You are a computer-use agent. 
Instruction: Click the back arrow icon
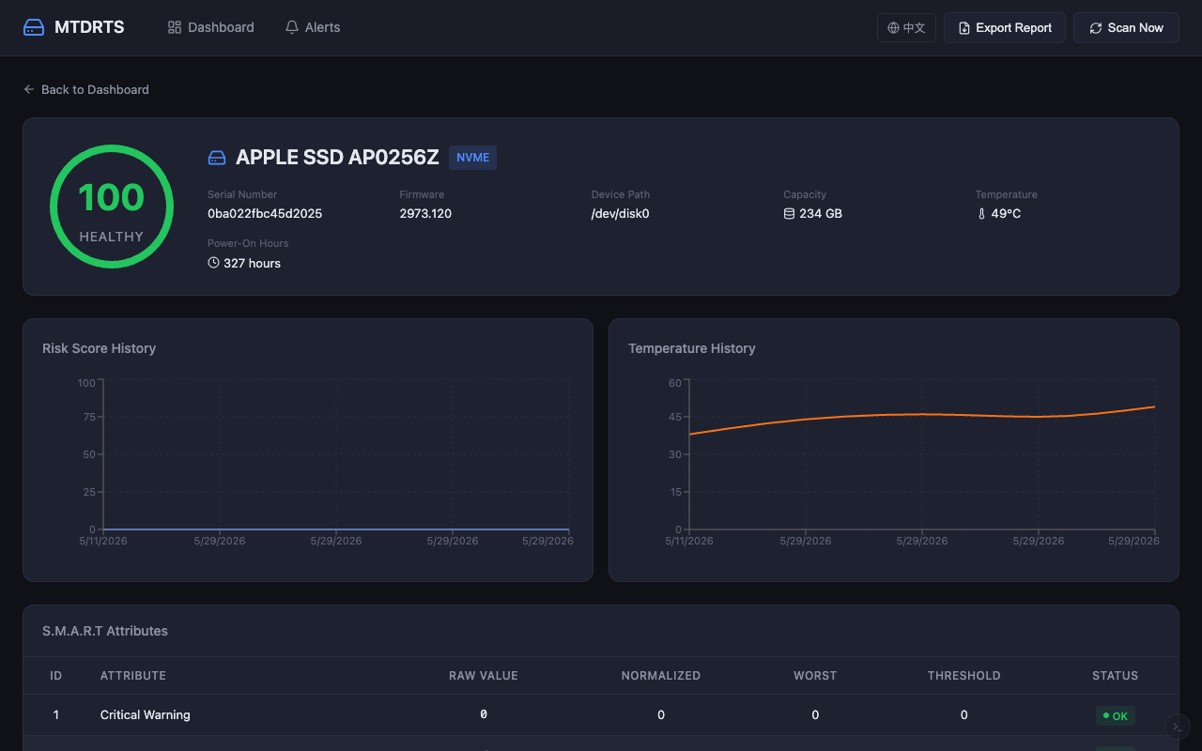point(29,89)
